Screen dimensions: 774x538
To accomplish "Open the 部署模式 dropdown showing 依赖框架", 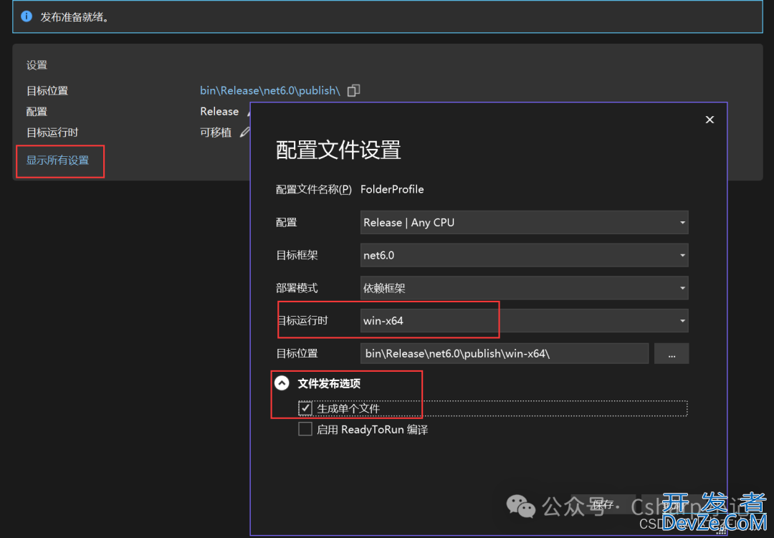I will pyautogui.click(x=524, y=288).
